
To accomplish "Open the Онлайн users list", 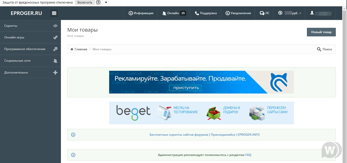I will tap(174, 13).
